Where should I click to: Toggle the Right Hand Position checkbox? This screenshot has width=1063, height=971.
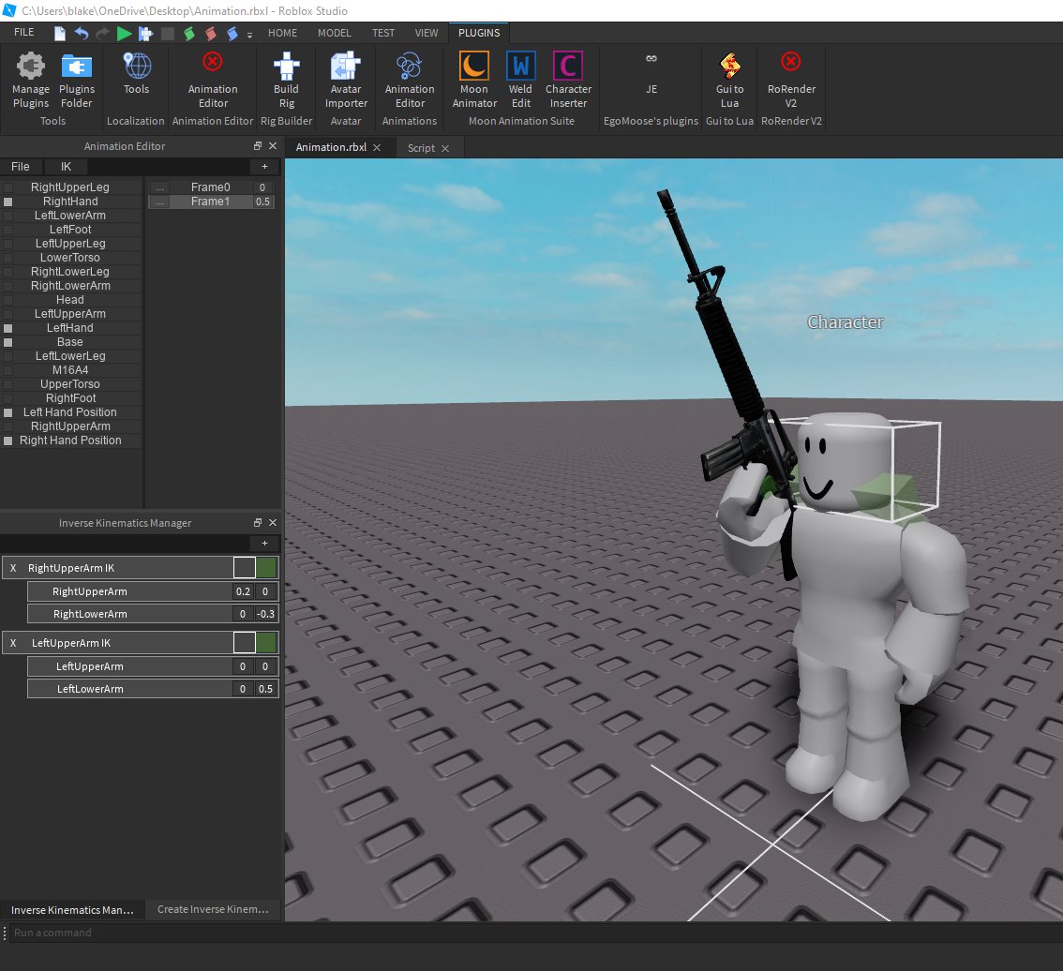pos(8,441)
